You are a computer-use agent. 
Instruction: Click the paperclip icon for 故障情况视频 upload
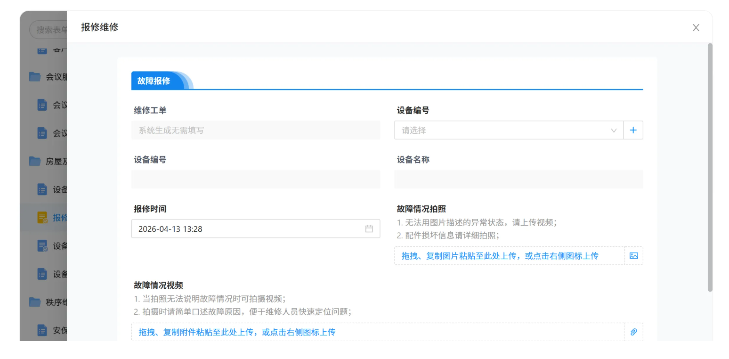(x=633, y=332)
